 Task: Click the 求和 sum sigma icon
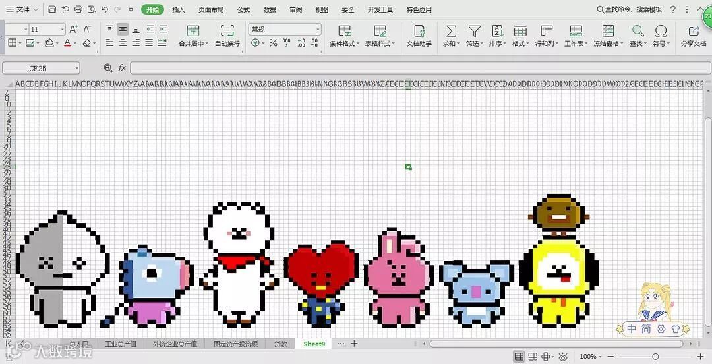[x=450, y=31]
